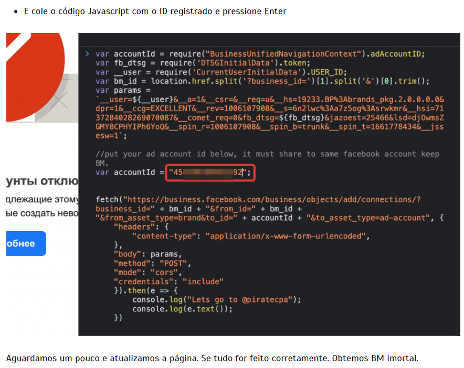The image size is (464, 368).
Task: Click the '"content-type"' header line
Action: 251,236
